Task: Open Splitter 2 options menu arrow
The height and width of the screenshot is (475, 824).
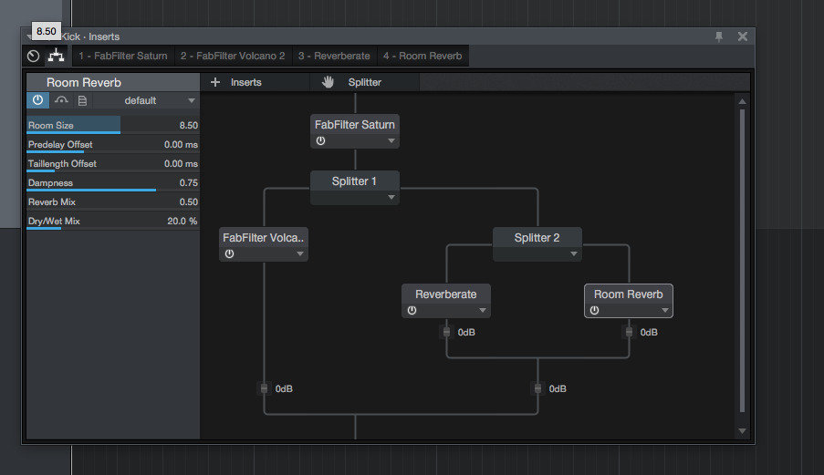Action: pos(573,254)
